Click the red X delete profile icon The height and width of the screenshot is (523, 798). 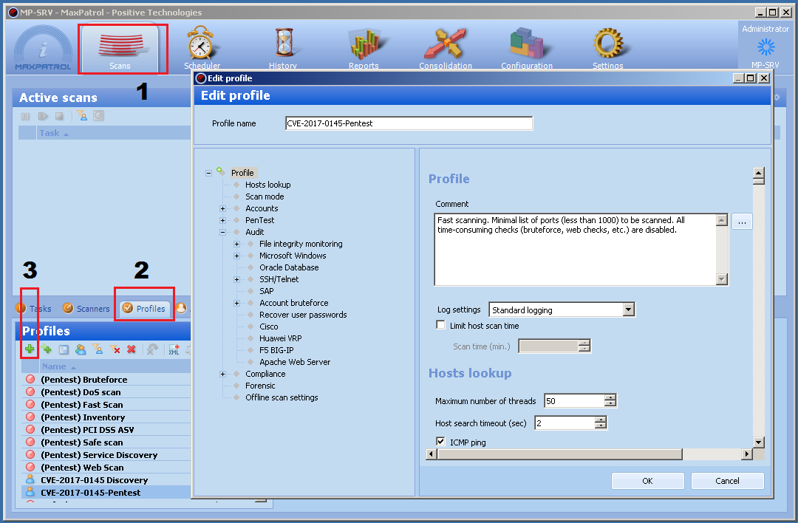tap(131, 349)
